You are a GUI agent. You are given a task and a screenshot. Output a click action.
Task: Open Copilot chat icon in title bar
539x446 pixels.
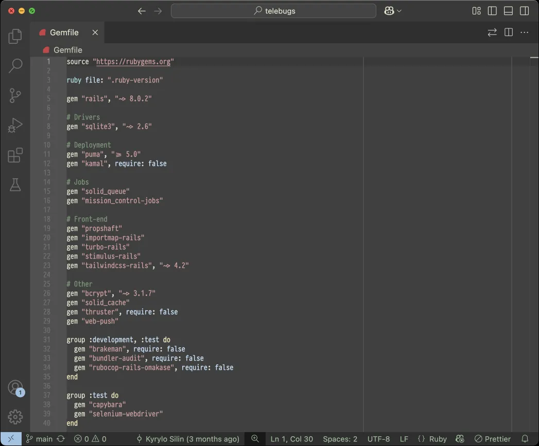[389, 11]
